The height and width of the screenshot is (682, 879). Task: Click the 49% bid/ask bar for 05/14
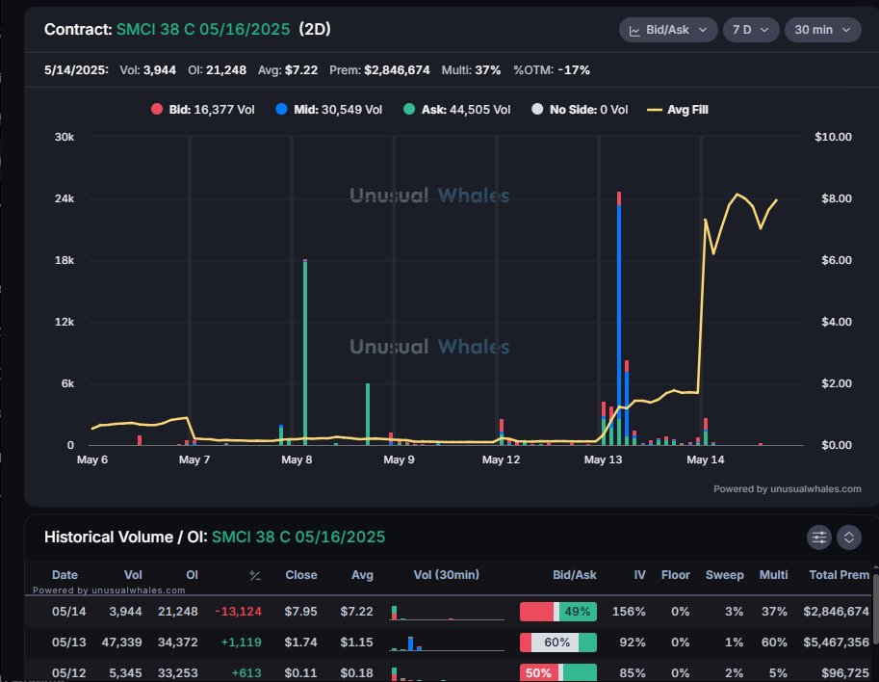[557, 612]
